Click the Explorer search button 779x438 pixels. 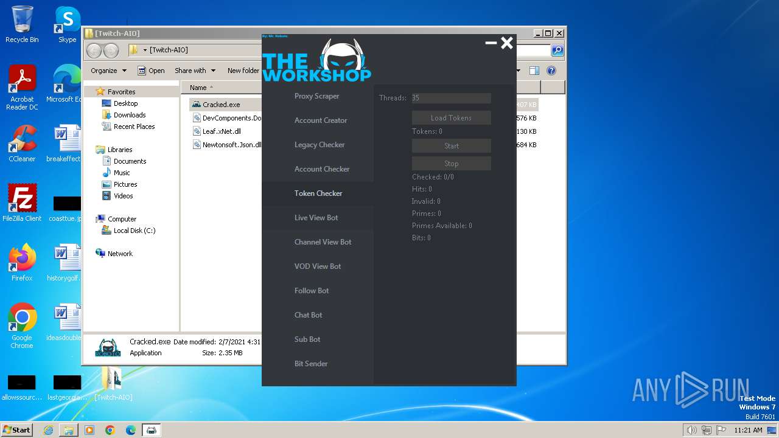tap(557, 50)
